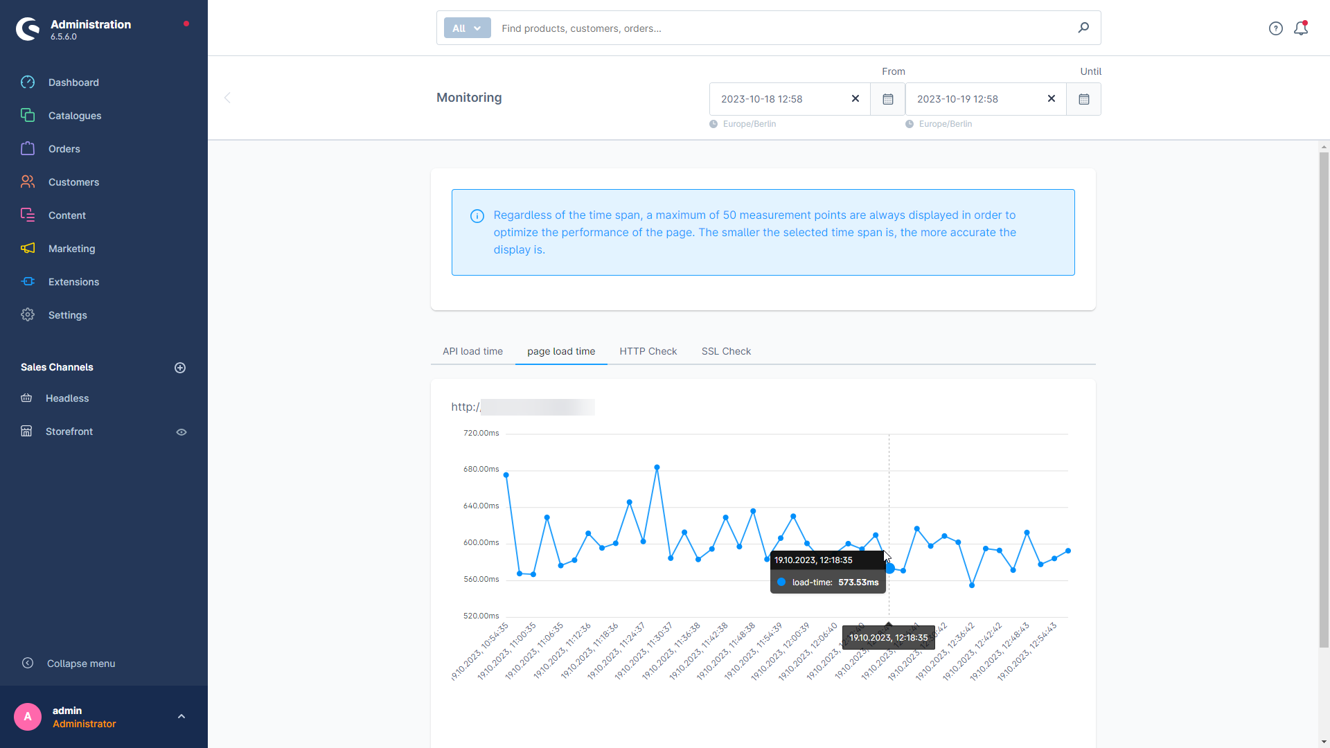Screen dimensions: 1330x748
Task: Clear the From date field
Action: click(855, 98)
